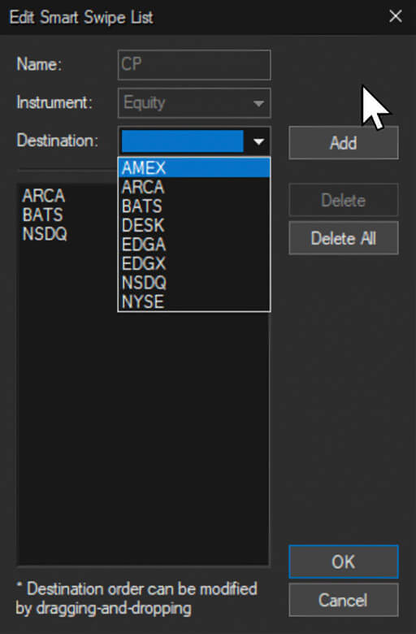Screen dimensions: 416x634
Task: Click the Name field containing CP
Action: point(194,65)
